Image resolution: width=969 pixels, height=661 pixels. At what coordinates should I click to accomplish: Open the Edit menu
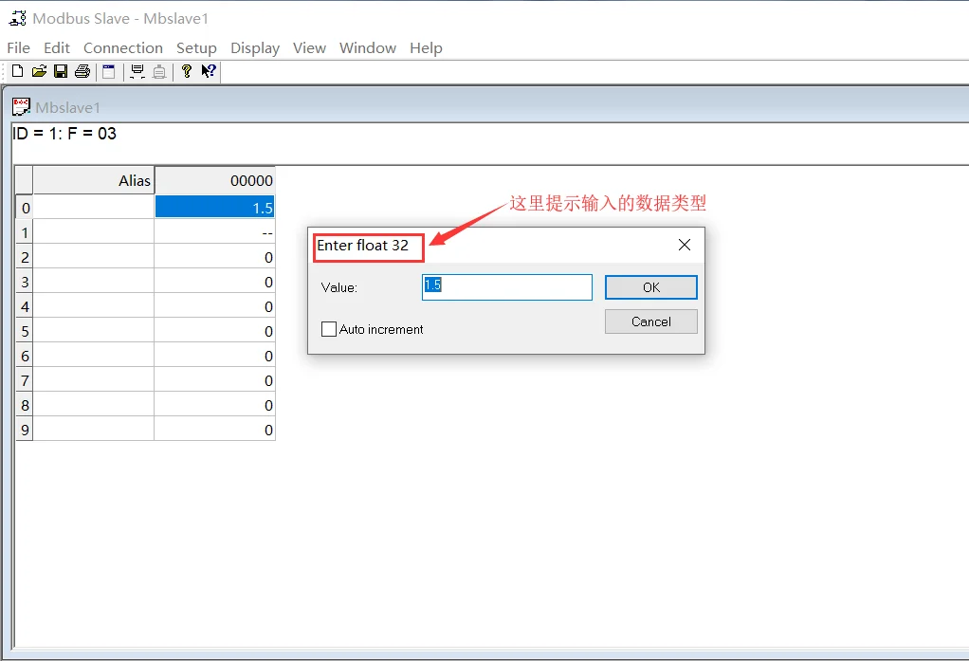pyautogui.click(x=57, y=48)
